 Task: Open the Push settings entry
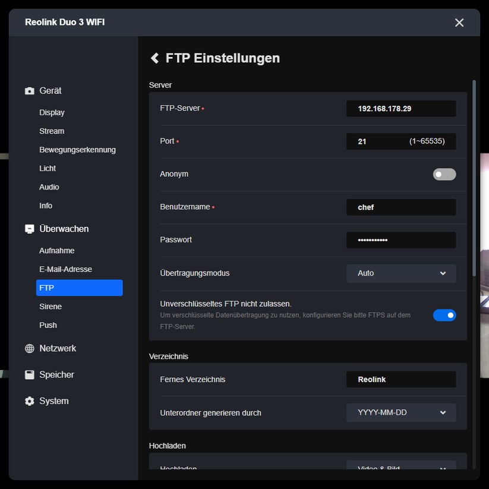coord(46,325)
